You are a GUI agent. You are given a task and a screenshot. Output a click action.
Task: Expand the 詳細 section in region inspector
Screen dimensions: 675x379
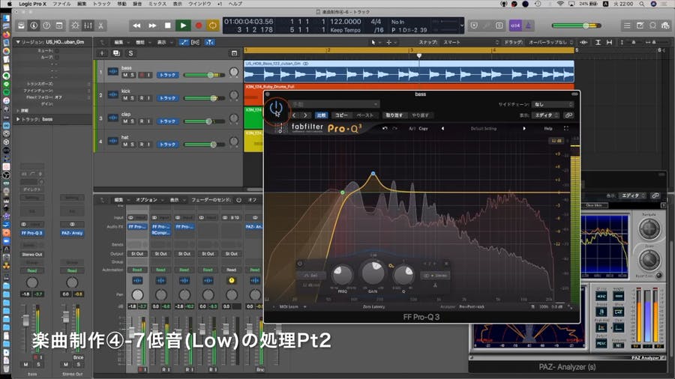[18, 110]
